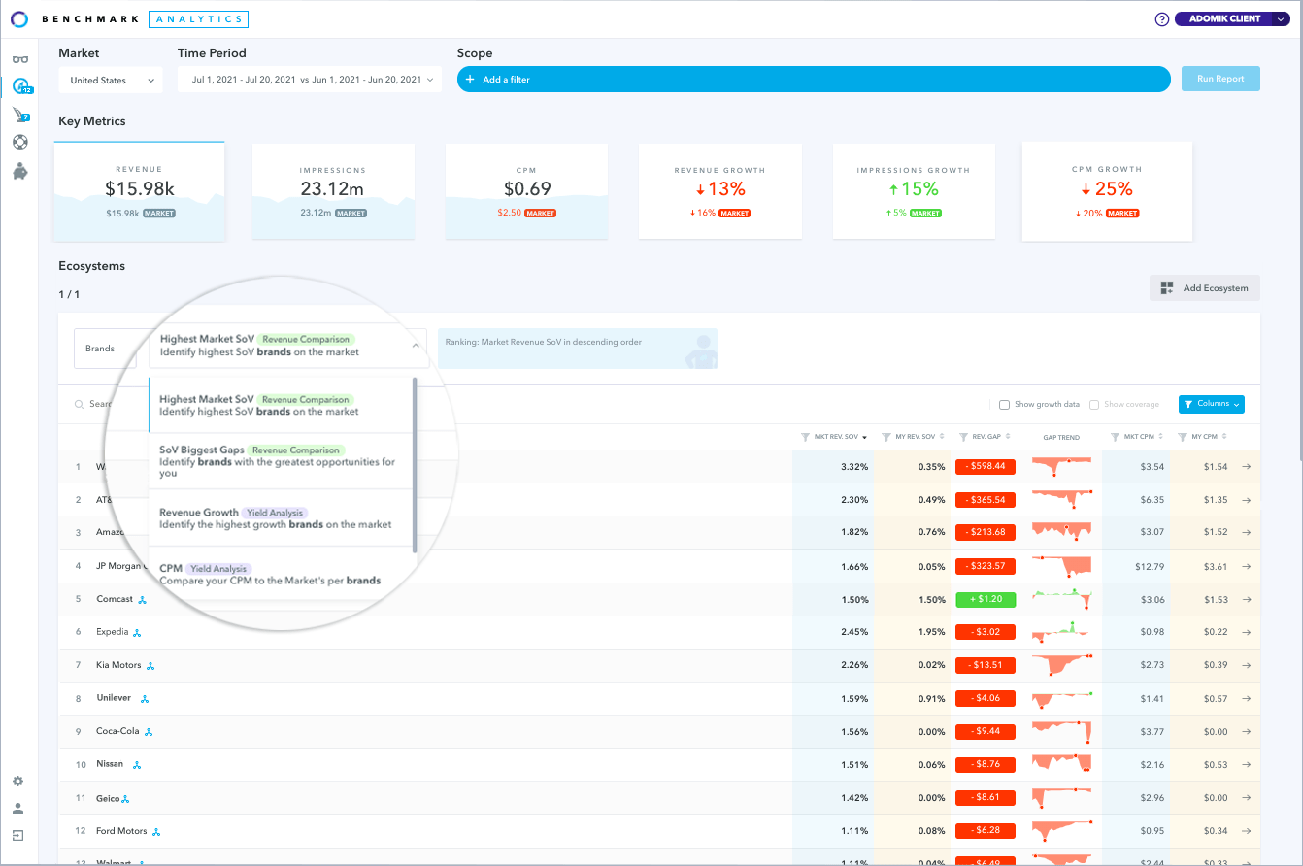Enable the Show coverage checkbox
The height and width of the screenshot is (866, 1303).
[x=1094, y=404]
